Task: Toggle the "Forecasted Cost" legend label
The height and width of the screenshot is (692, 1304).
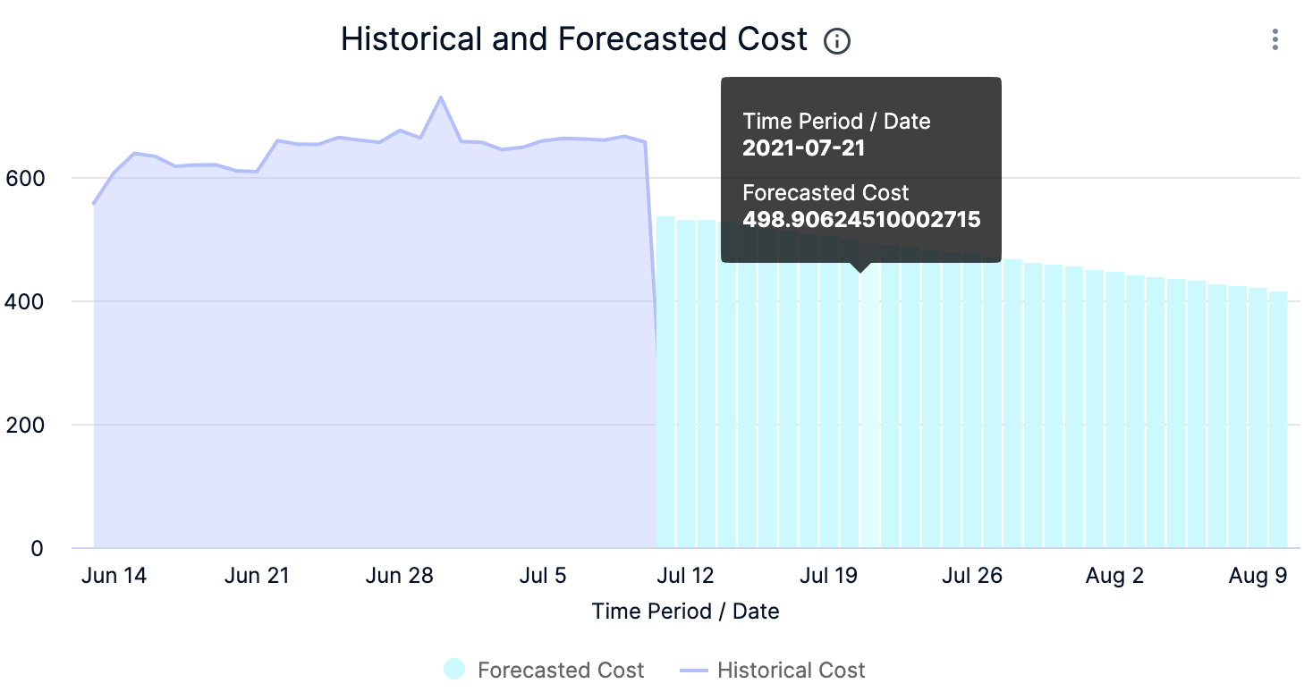Action: coord(560,671)
